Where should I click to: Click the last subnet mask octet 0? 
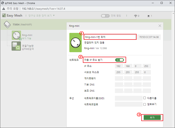coord(147,72)
